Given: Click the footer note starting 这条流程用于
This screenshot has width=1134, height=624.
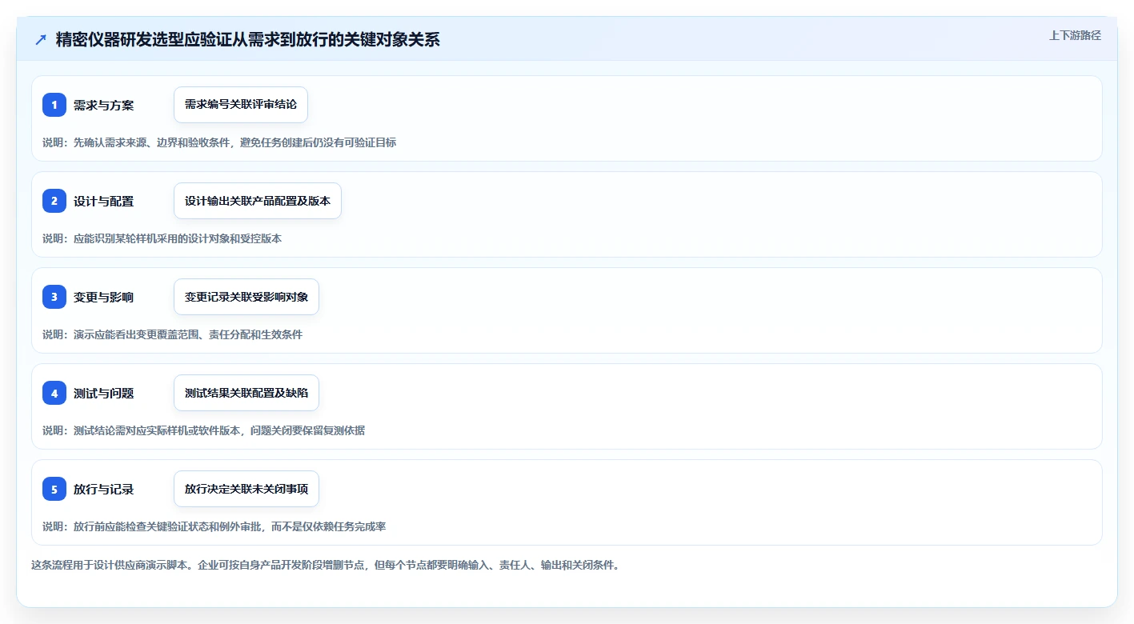Looking at the screenshot, I should [326, 565].
